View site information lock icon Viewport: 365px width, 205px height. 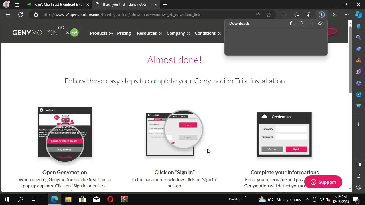coord(36,15)
